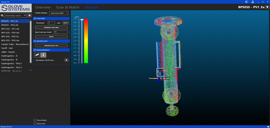The width and height of the screenshot is (270, 128).
Task: Select GKM - Vessel assembly
Action: pos(15,52)
